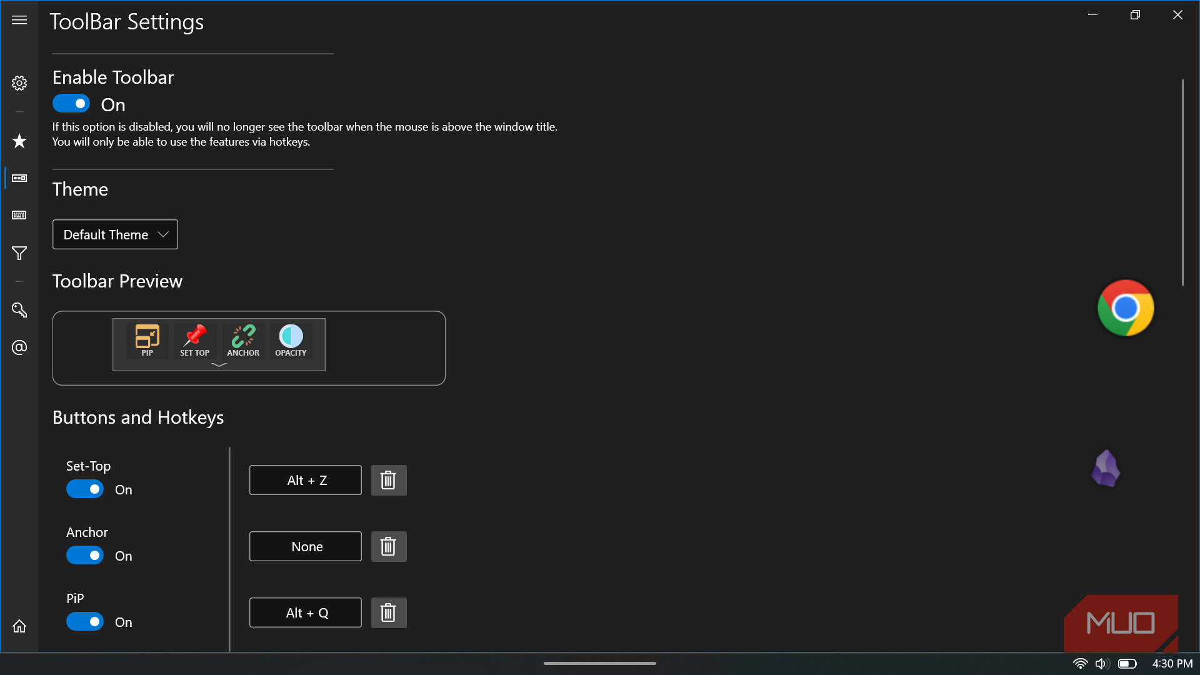Edit the Alt + Q hotkey field
Viewport: 1200px width, 675px height.
coord(306,612)
